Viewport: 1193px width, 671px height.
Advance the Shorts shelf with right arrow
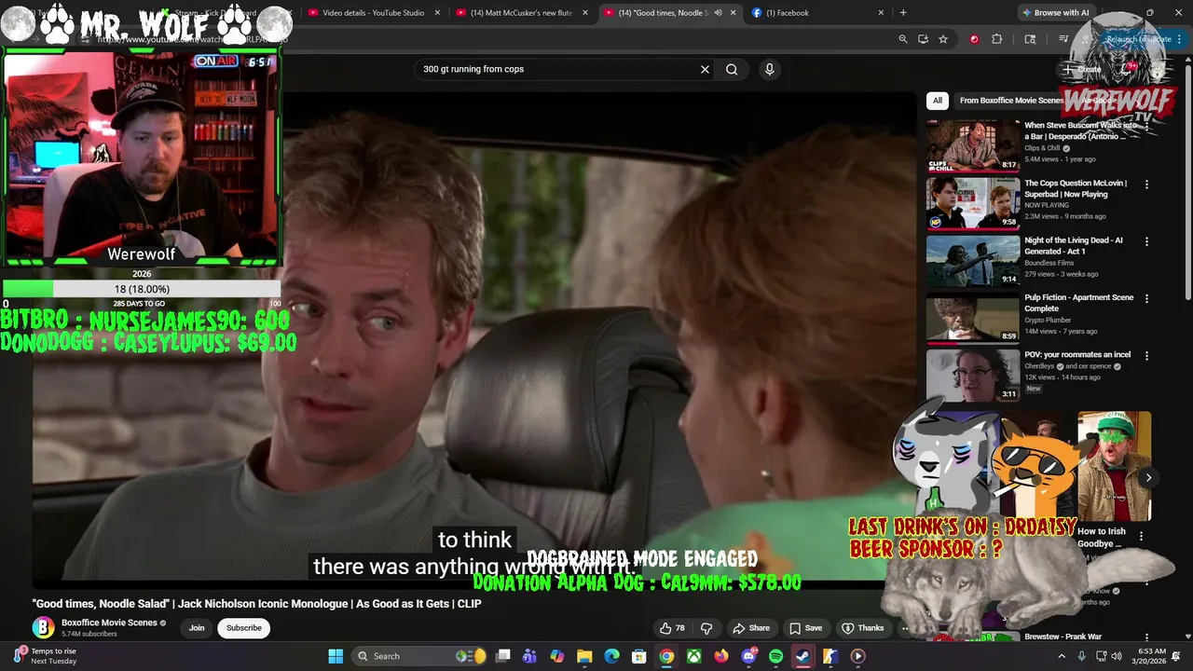point(1148,477)
